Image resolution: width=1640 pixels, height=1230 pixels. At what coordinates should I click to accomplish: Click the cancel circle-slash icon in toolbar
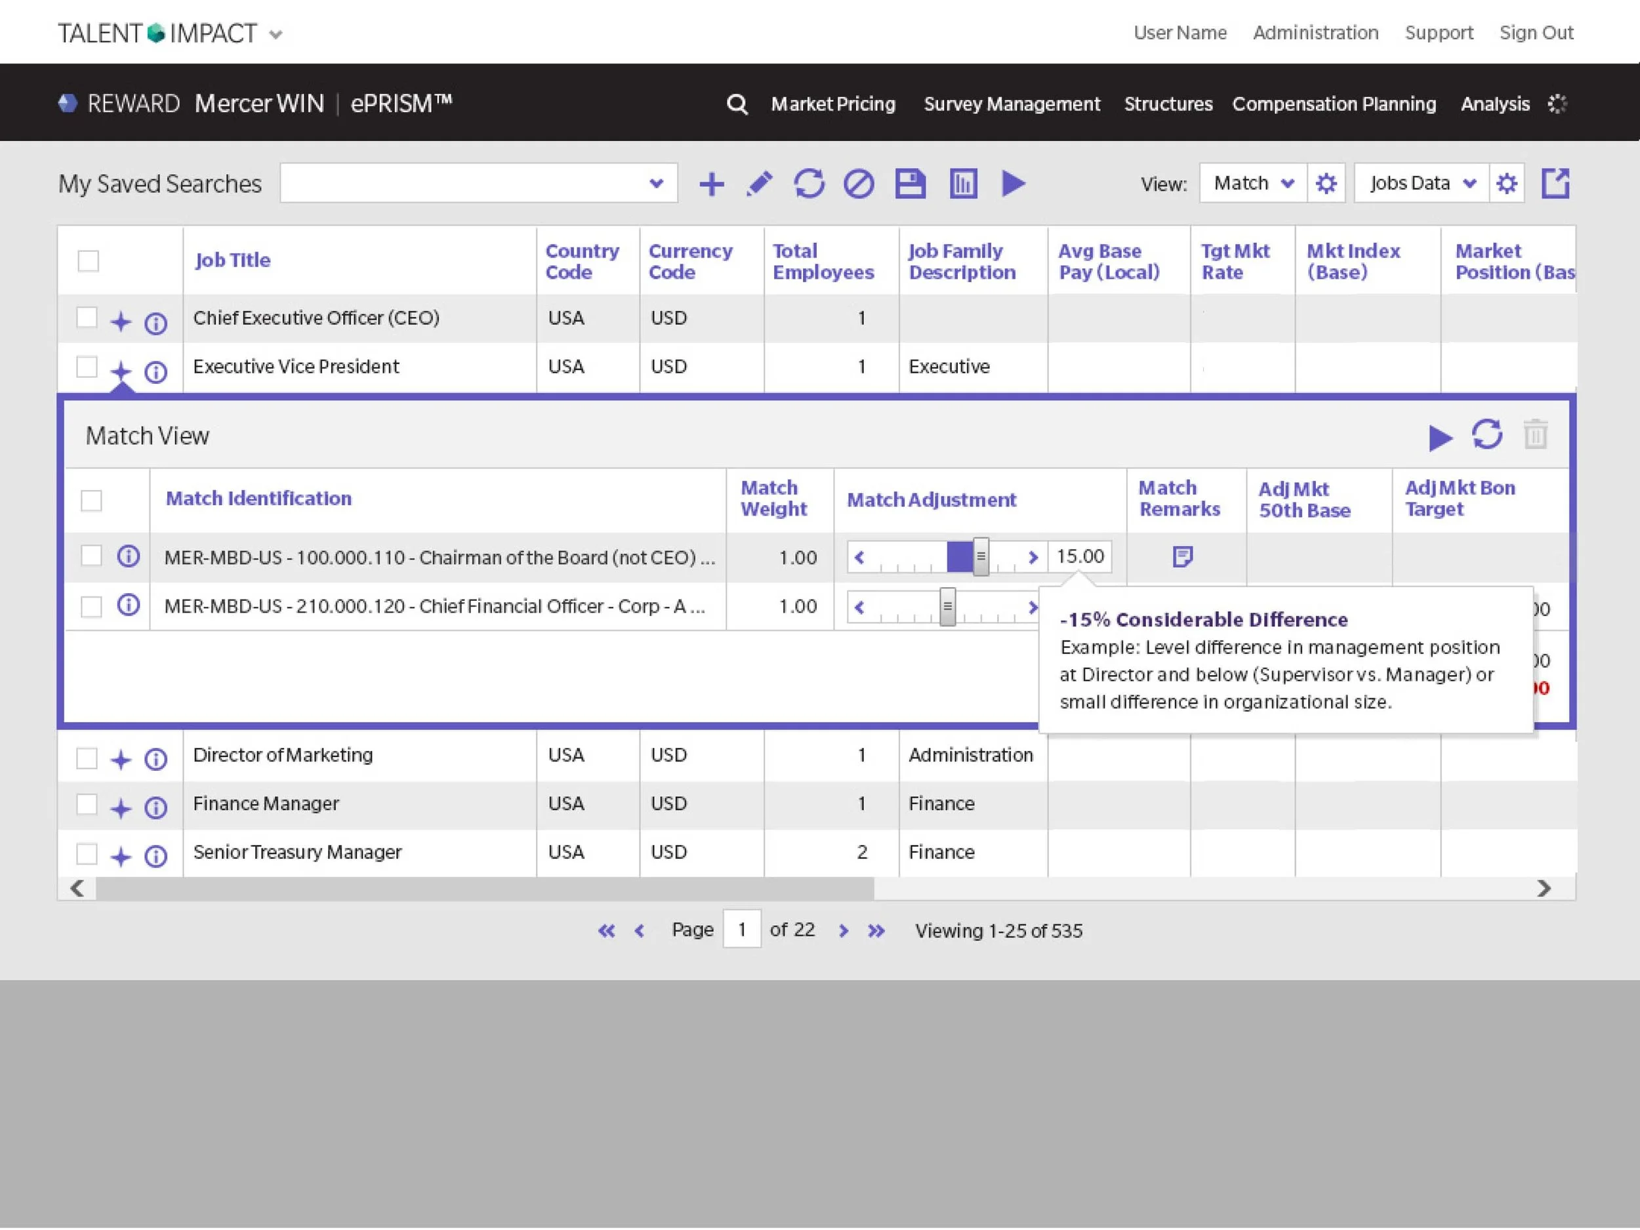859,184
